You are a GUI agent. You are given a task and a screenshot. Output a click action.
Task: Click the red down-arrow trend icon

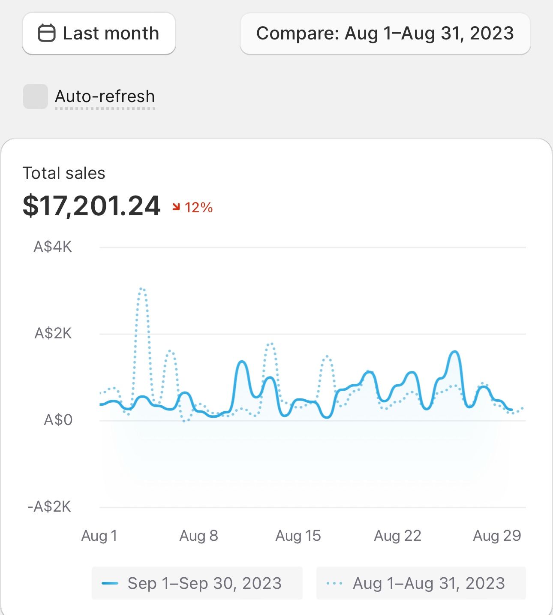176,208
